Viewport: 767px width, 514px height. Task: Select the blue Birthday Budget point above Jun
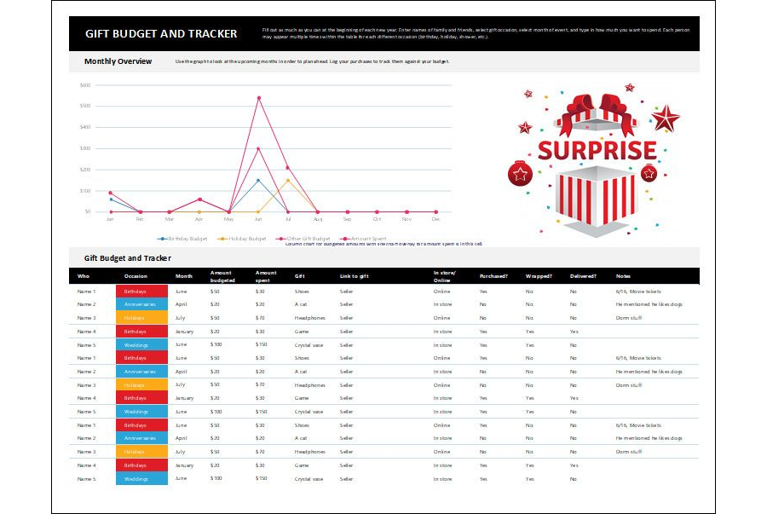(258, 181)
